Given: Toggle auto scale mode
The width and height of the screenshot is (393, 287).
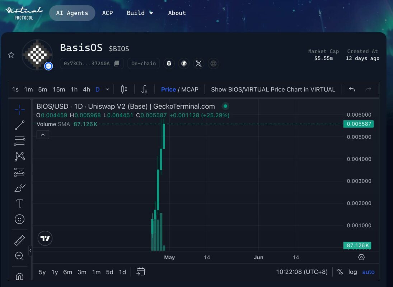Looking at the screenshot, I should click(x=368, y=272).
